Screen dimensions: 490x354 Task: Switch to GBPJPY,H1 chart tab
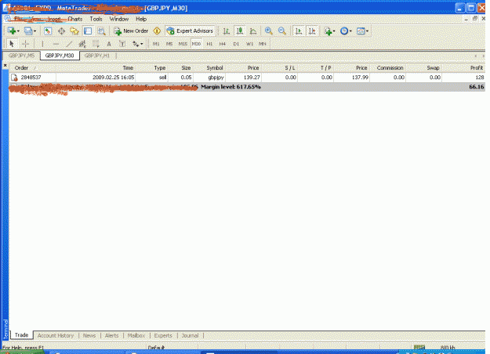(x=97, y=56)
